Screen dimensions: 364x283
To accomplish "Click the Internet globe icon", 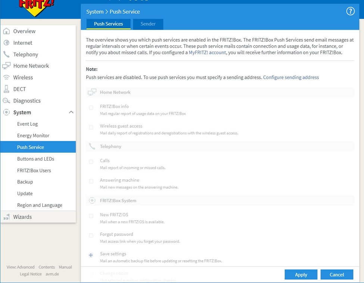I will 6,43.
